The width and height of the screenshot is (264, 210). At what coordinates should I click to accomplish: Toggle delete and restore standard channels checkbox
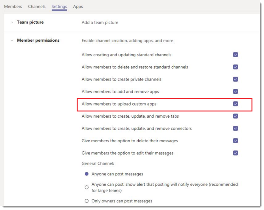tap(236, 67)
